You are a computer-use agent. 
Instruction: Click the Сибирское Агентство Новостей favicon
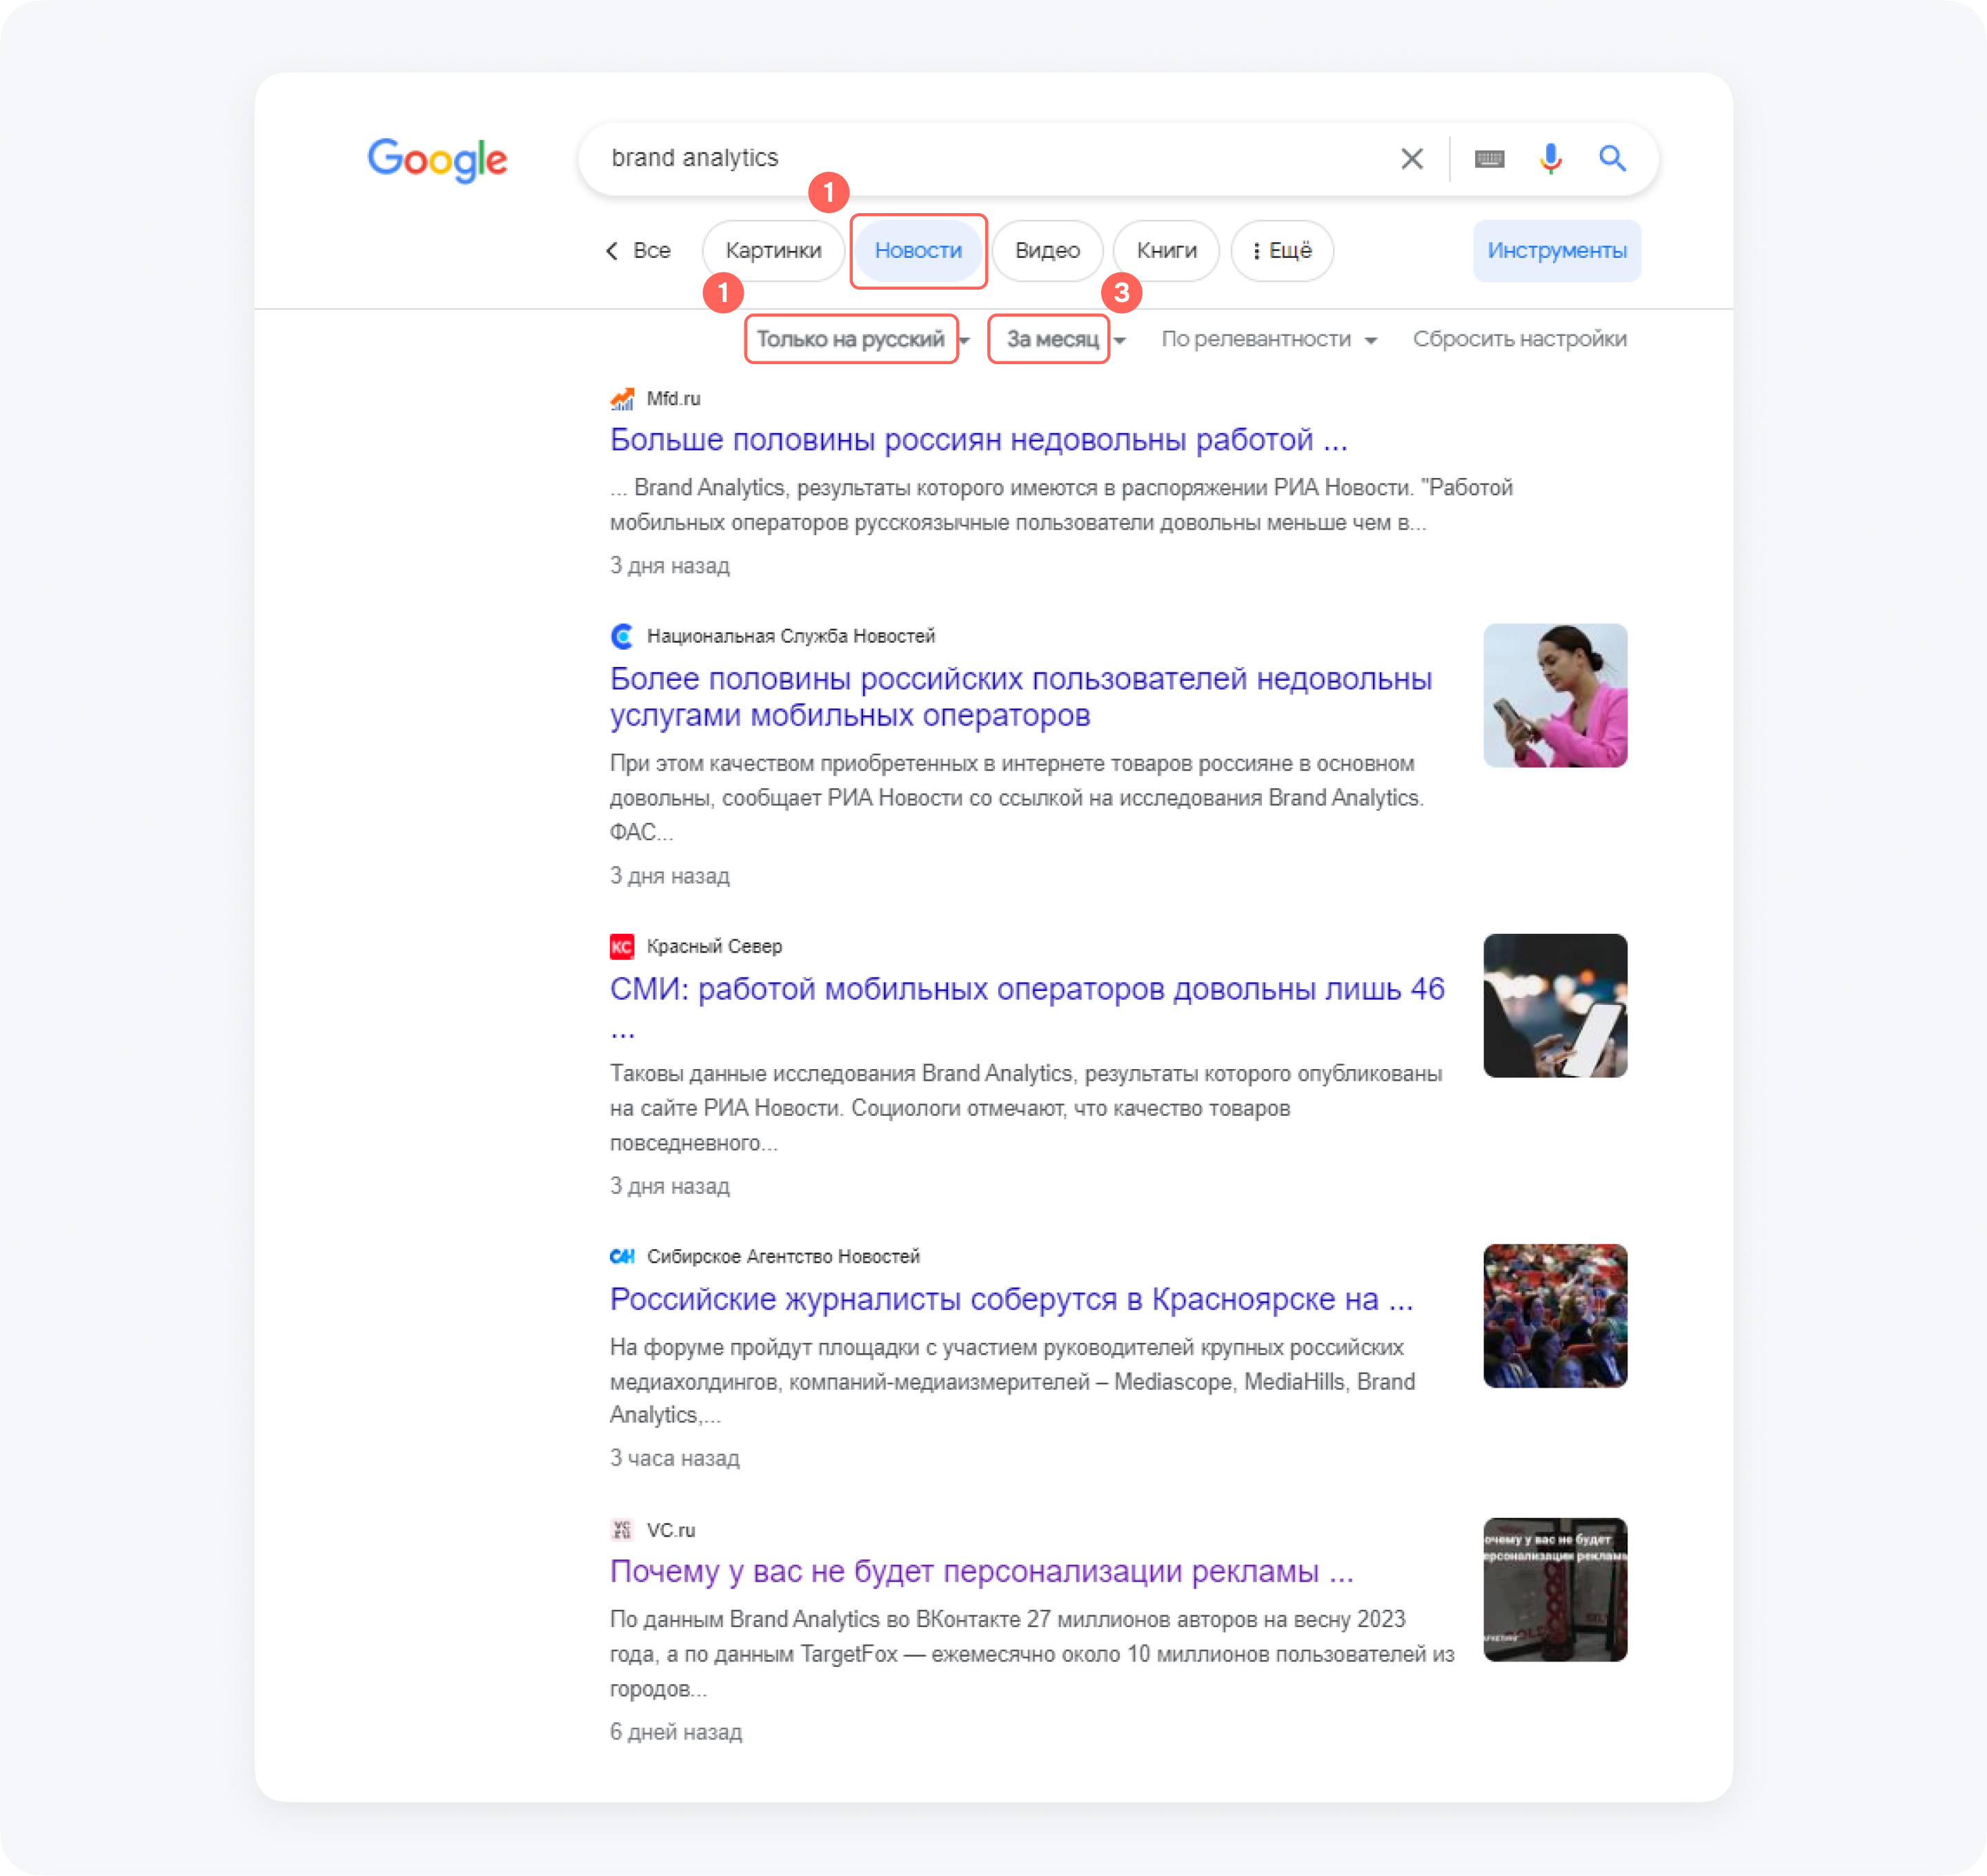point(622,1256)
